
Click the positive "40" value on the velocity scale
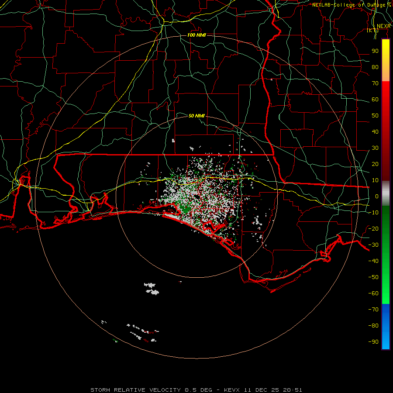[x=375, y=132]
